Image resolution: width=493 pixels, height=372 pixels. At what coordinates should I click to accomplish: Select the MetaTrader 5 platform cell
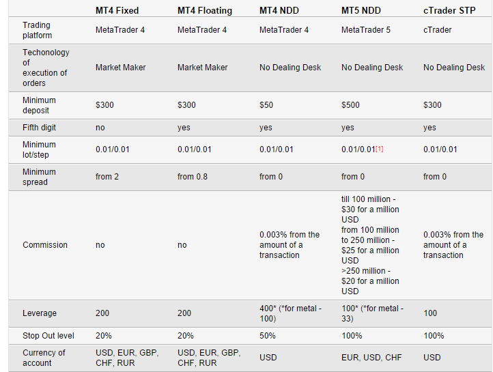coord(366,30)
